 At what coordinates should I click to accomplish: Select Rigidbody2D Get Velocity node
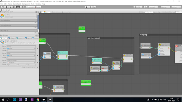click(x=95, y=69)
